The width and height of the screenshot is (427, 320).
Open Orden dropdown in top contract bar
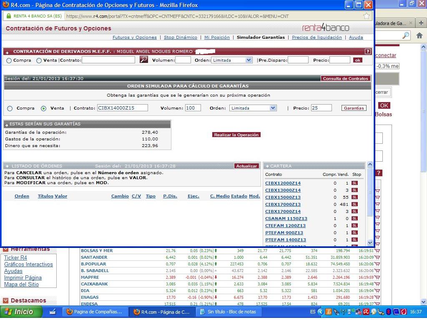point(232,60)
